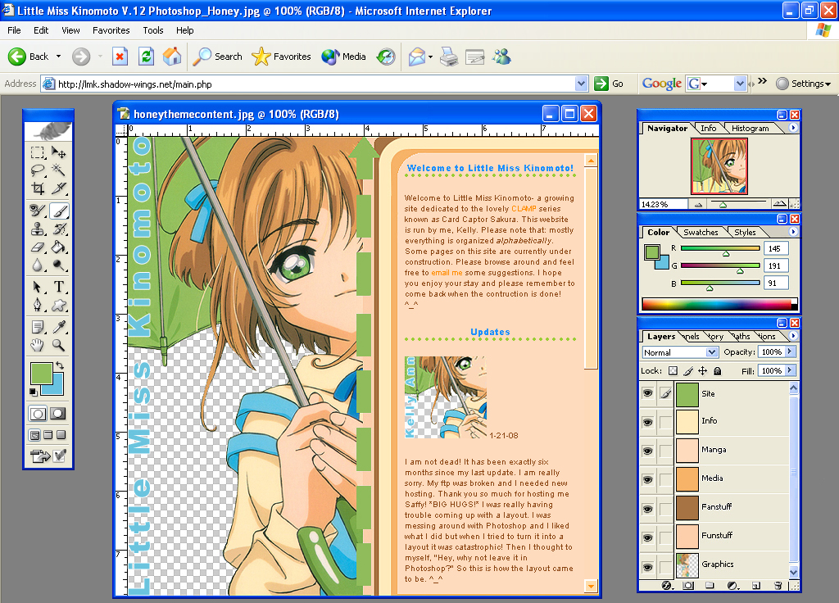The image size is (839, 603).
Task: Open the Back button history dropdown
Action: coord(58,57)
